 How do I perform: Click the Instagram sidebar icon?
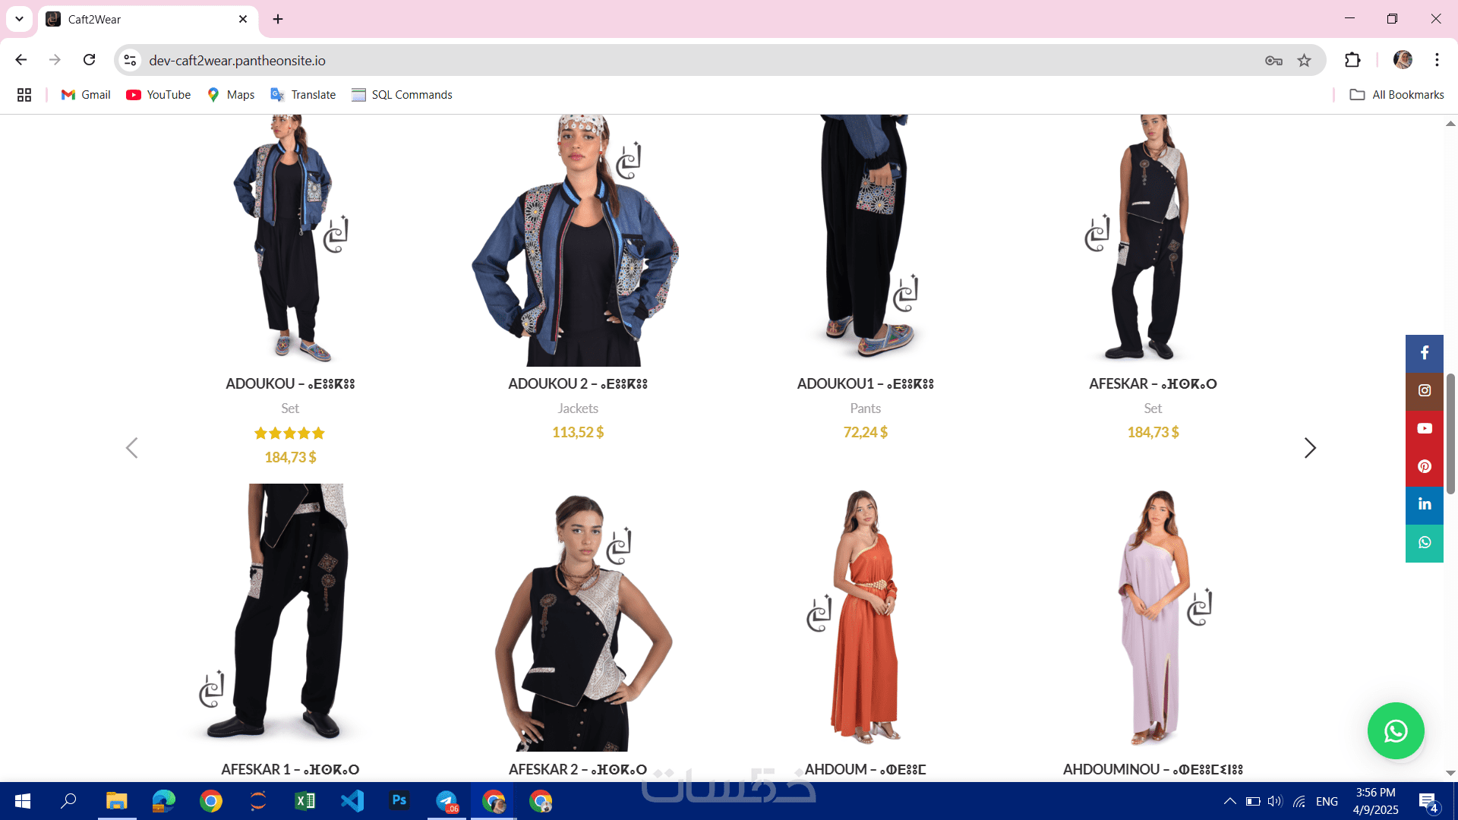pos(1424,391)
